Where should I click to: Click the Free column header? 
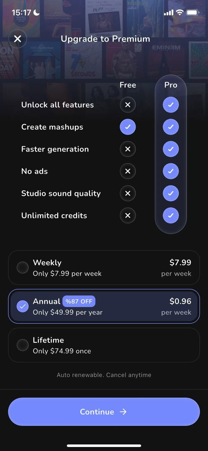pos(128,85)
